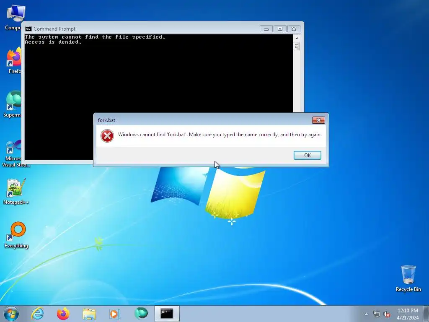Click the "Windows cannot find 'fork.bat'" message
The image size is (429, 322).
click(220, 135)
